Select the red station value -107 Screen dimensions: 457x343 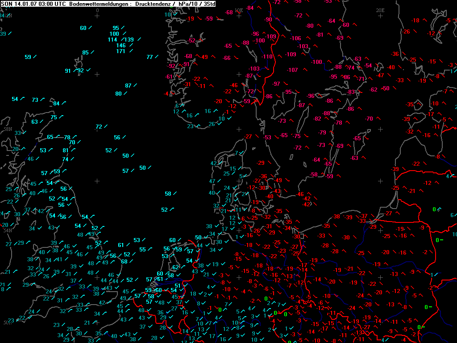coord(292,70)
